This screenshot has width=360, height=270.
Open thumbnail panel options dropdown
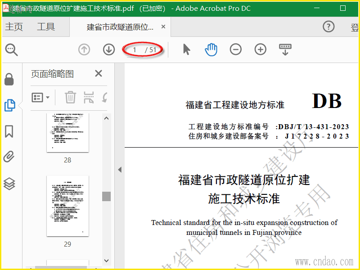[40, 98]
